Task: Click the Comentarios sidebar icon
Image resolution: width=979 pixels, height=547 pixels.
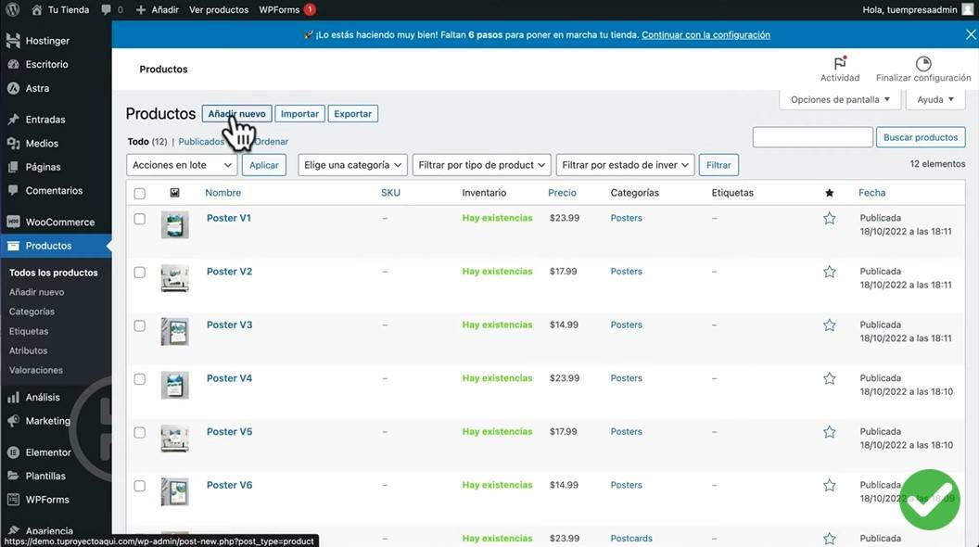Action: [x=13, y=190]
